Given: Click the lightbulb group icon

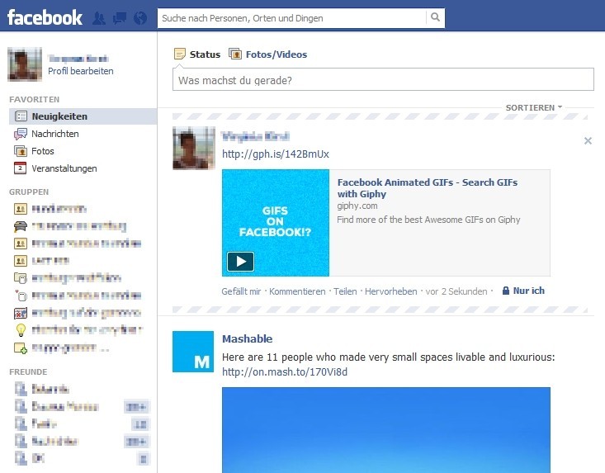Looking at the screenshot, I should pyautogui.click(x=21, y=330).
